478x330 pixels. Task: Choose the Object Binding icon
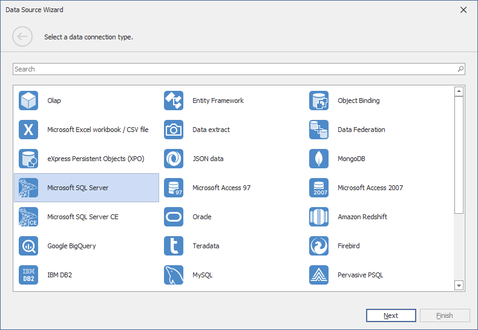click(x=318, y=101)
